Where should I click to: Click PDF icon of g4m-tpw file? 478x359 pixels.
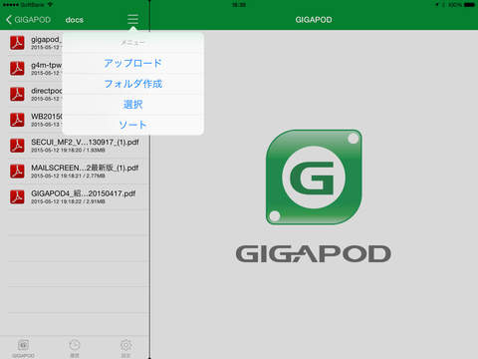point(17,69)
